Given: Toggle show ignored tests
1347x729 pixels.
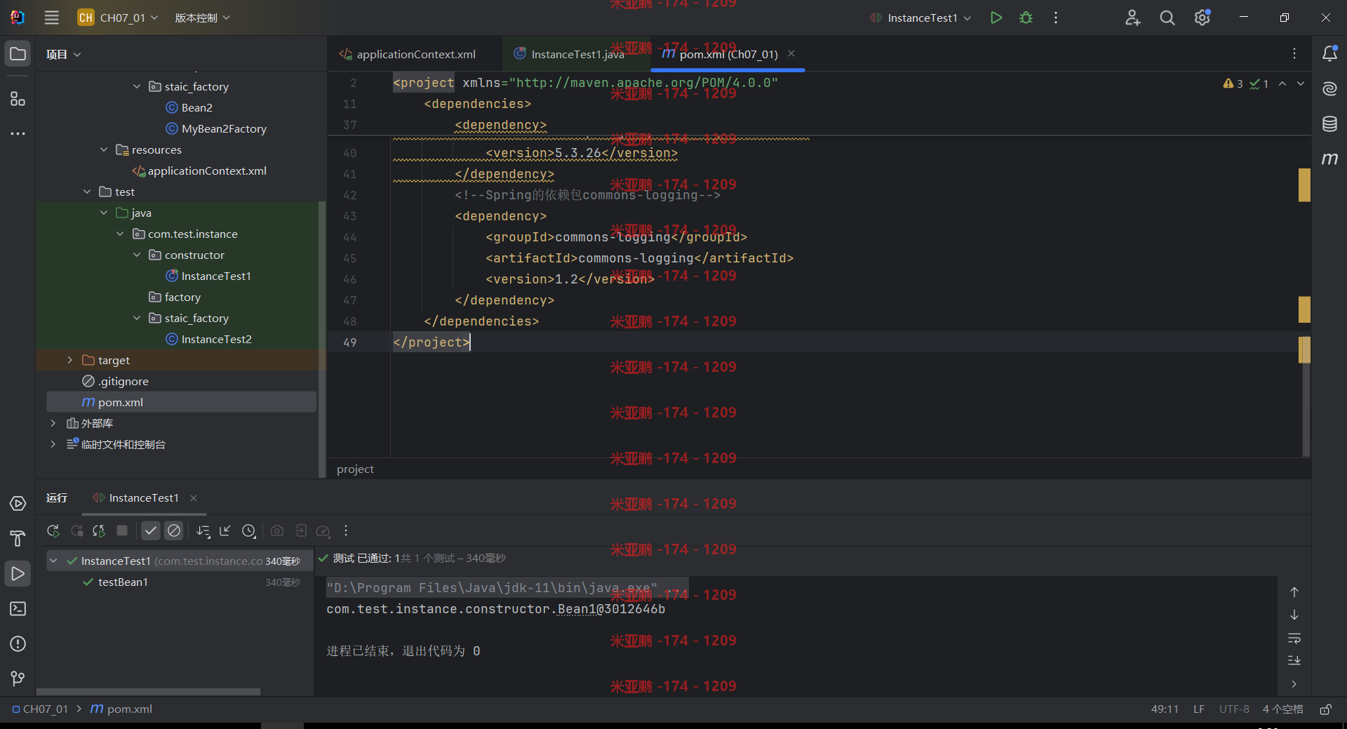Looking at the screenshot, I should pyautogui.click(x=174, y=531).
